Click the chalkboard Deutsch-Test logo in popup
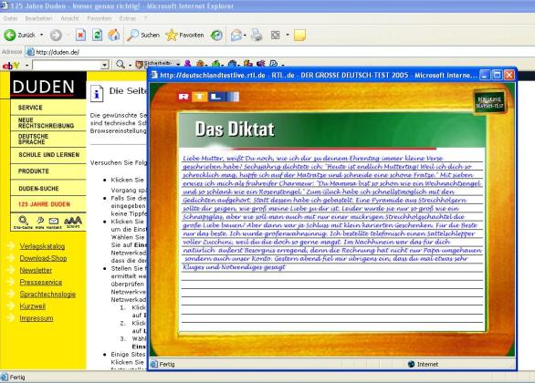The height and width of the screenshot is (383, 535). pyautogui.click(x=490, y=102)
